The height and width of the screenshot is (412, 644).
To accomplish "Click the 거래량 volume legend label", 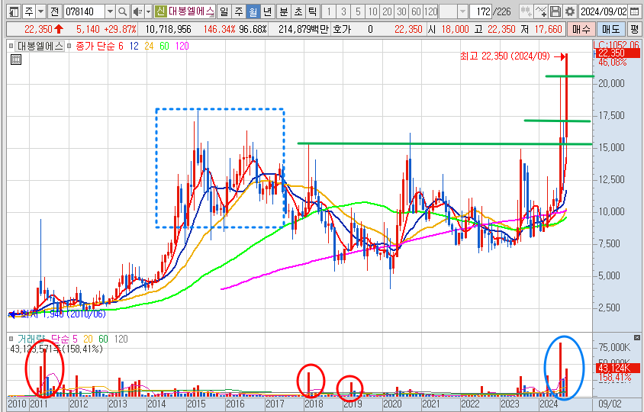I will (30, 340).
